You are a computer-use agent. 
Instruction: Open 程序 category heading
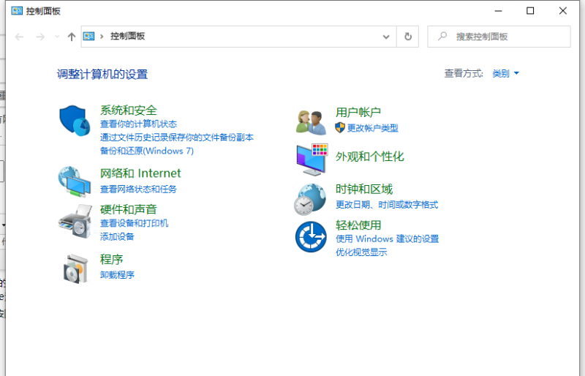(x=112, y=259)
